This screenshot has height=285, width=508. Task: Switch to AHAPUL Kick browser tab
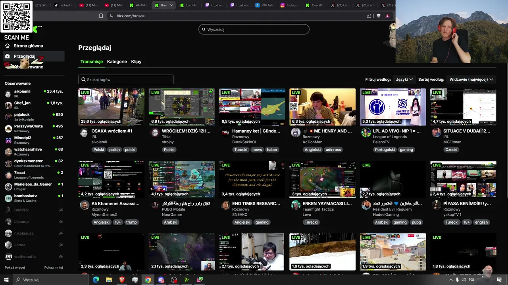139,6
